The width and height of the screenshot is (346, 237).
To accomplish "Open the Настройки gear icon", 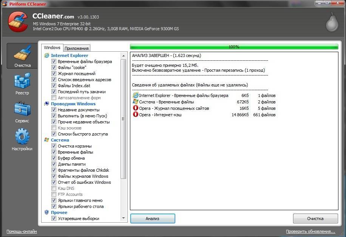I will tap(22, 137).
